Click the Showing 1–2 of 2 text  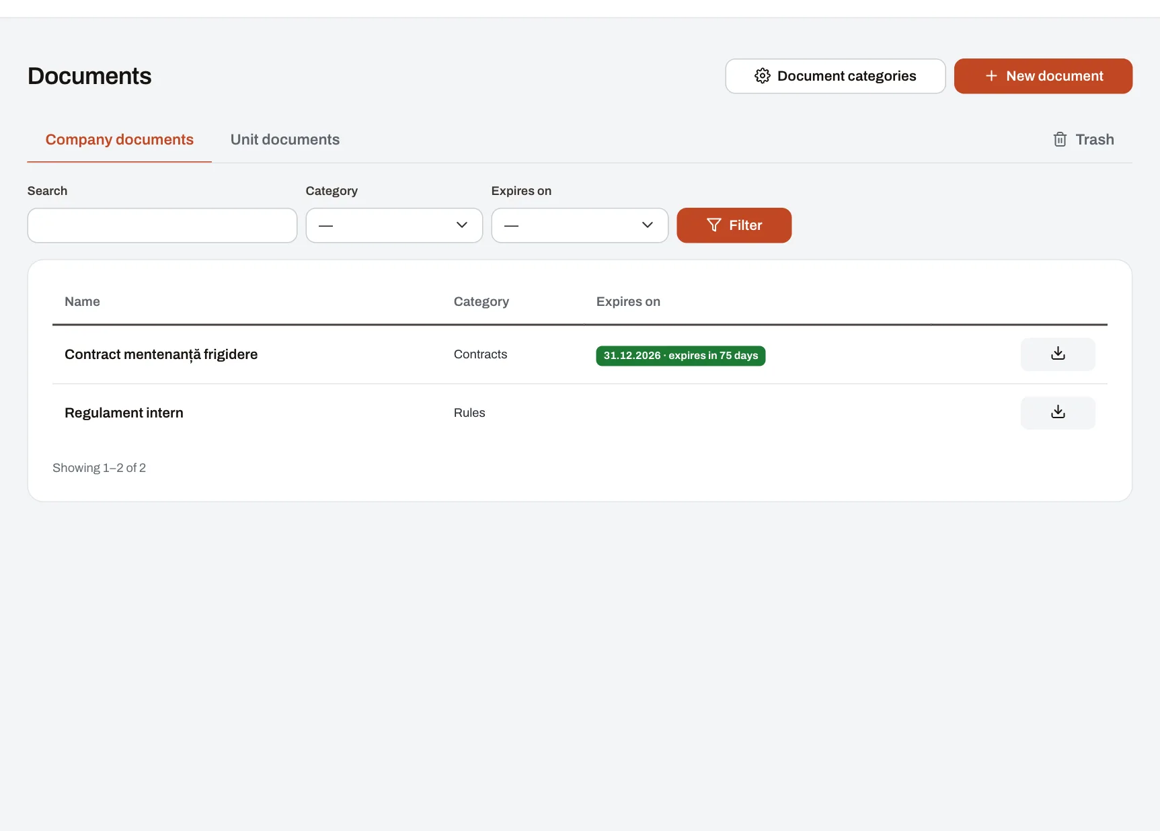click(100, 468)
